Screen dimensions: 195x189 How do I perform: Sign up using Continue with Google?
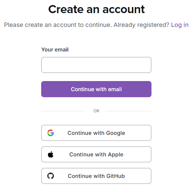click(96, 133)
